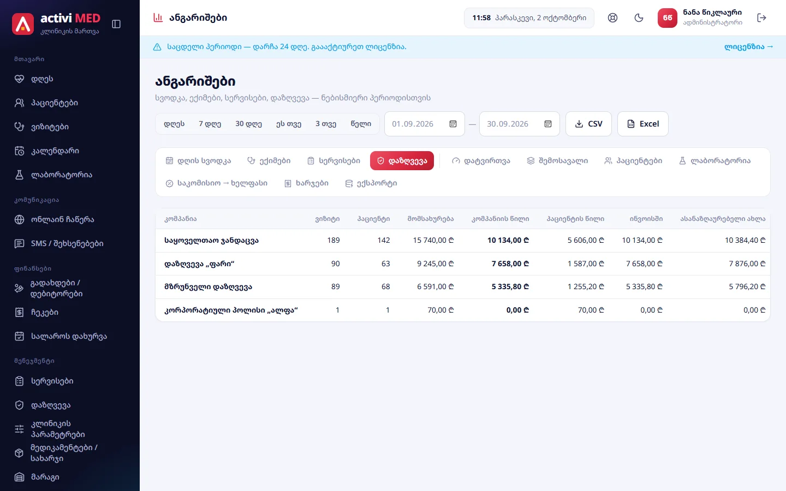Select the 7 დღე period preset
Screen dimensions: 786x491
pos(210,124)
